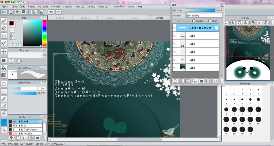Select the Text tool
274x146 pixels.
coord(4,122)
